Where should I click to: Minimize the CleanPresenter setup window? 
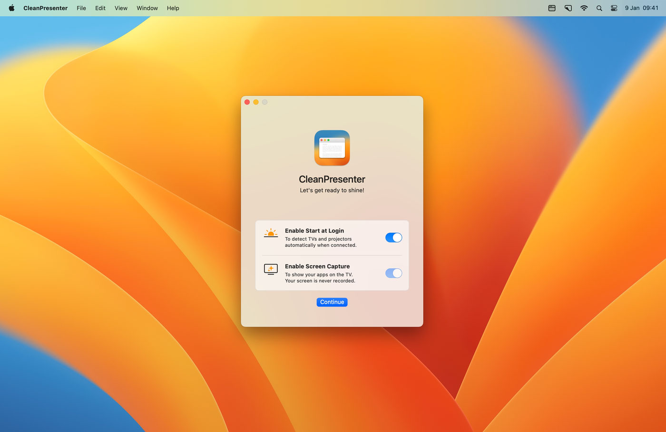pos(256,102)
